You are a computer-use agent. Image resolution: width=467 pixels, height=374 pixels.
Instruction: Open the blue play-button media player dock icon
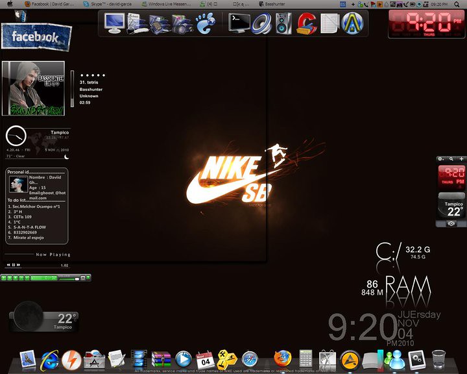click(x=183, y=359)
